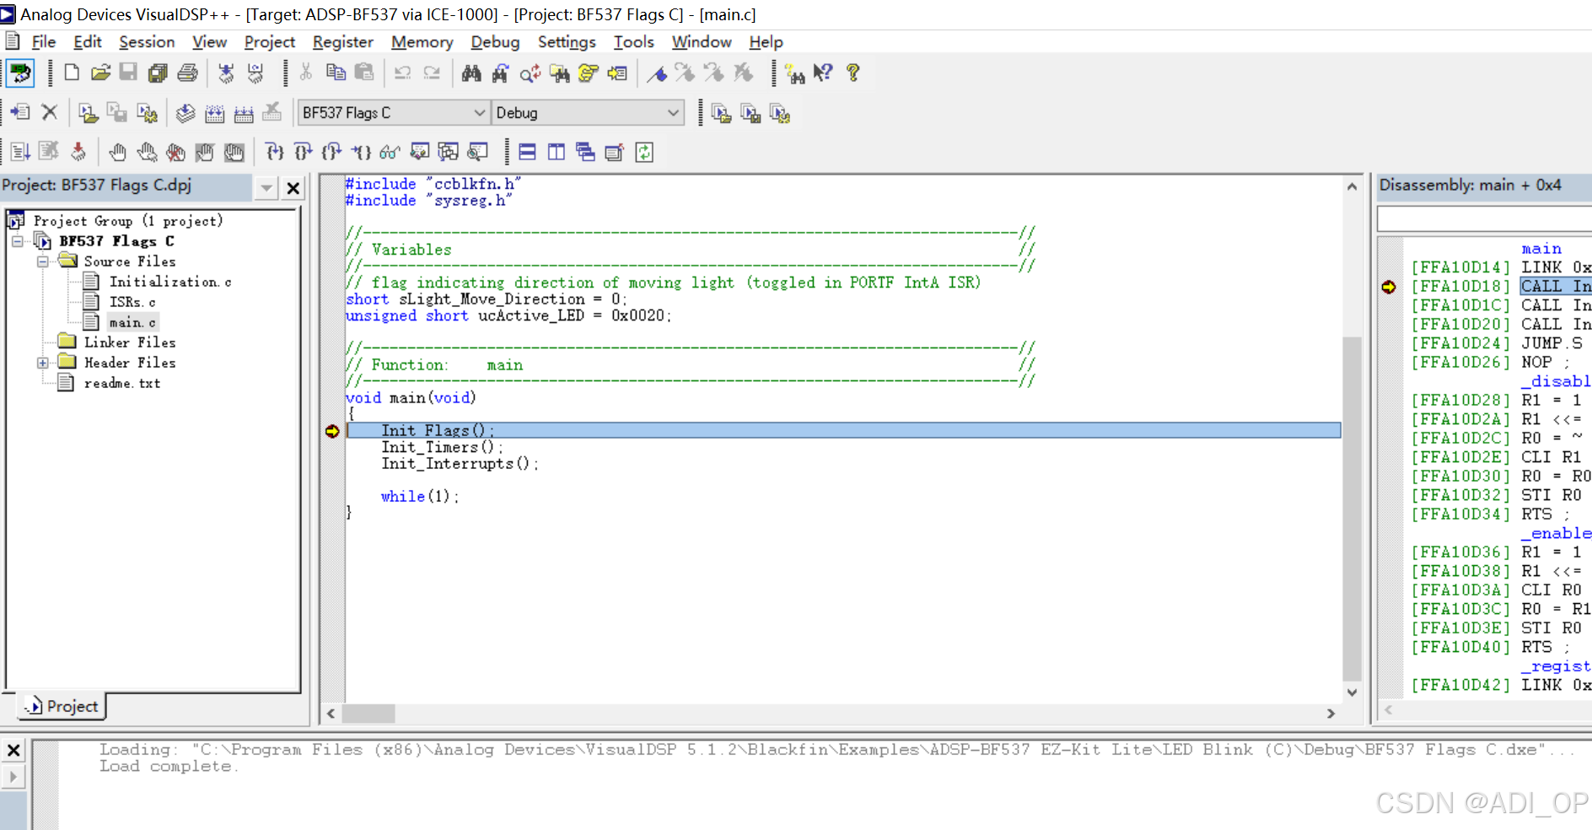
Task: Click the tile windows vertically icon
Action: pyautogui.click(x=557, y=152)
